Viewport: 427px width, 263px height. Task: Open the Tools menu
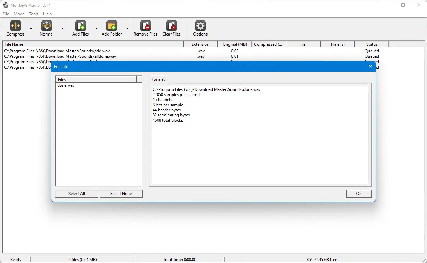coord(34,14)
